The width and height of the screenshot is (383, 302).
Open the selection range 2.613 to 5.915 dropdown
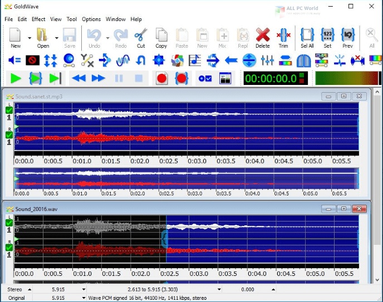pyautogui.click(x=219, y=290)
